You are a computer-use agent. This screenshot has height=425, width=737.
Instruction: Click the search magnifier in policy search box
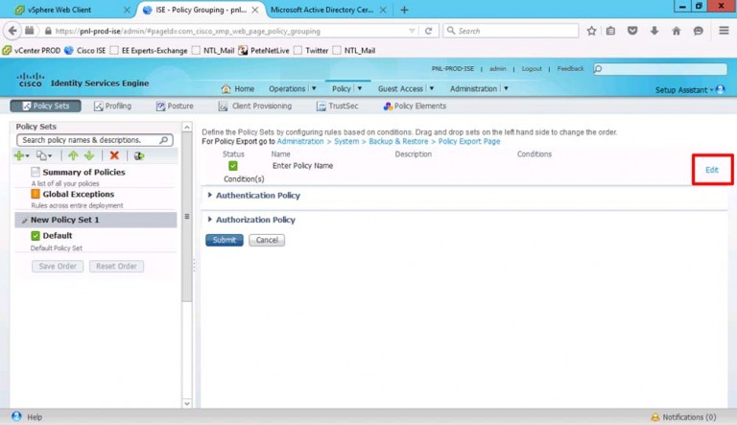[x=163, y=140]
